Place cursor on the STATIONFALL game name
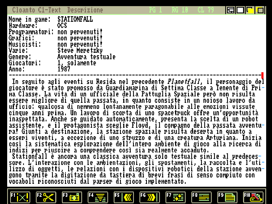 (x=75, y=19)
